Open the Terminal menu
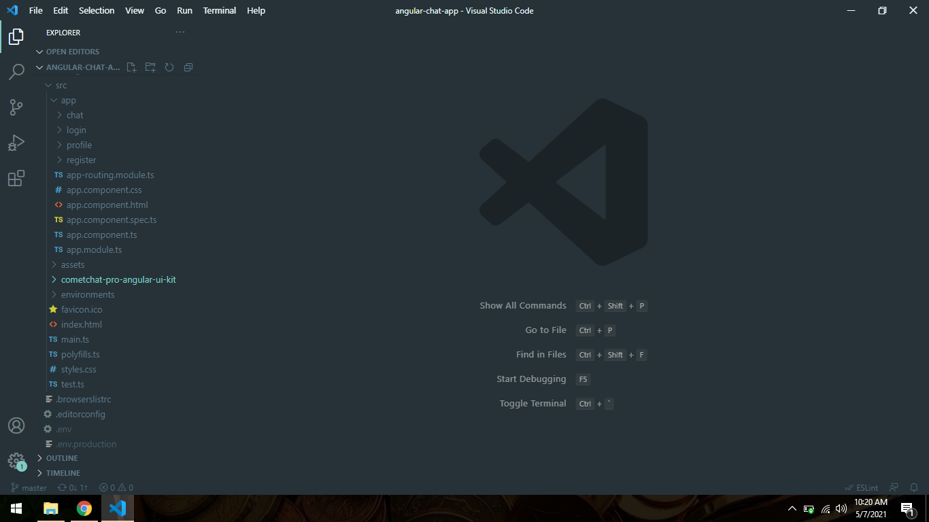Viewport: 929px width, 522px height. pyautogui.click(x=220, y=10)
